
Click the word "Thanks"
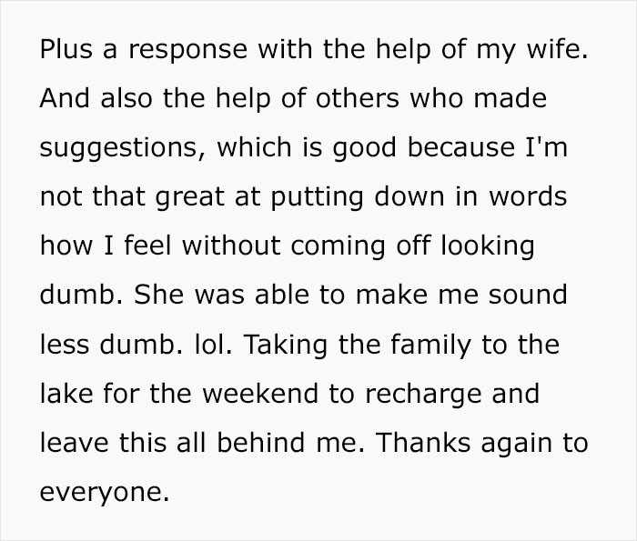tap(422, 444)
